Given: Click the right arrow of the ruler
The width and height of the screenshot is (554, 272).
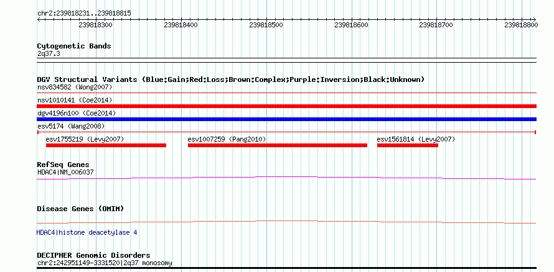Looking at the screenshot, I should 534,20.
